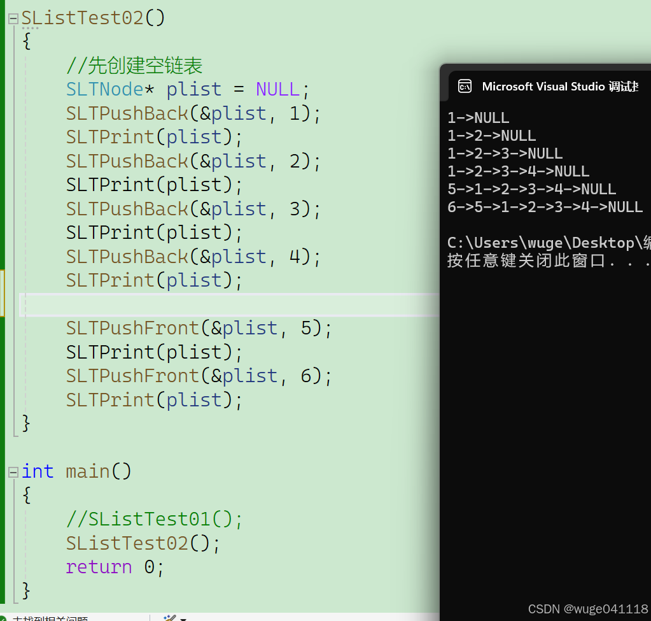Run Code Cleanup via the broom icon
Viewport: 651px width, 621px height.
coord(169,618)
